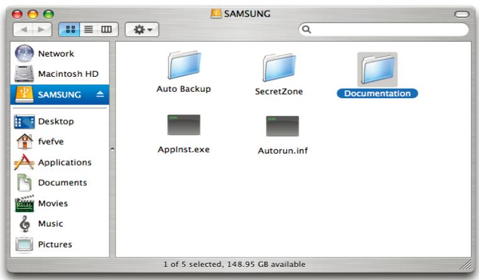The width and height of the screenshot is (479, 280).
Task: Select the AppInst.exe file icon
Action: pos(184,125)
